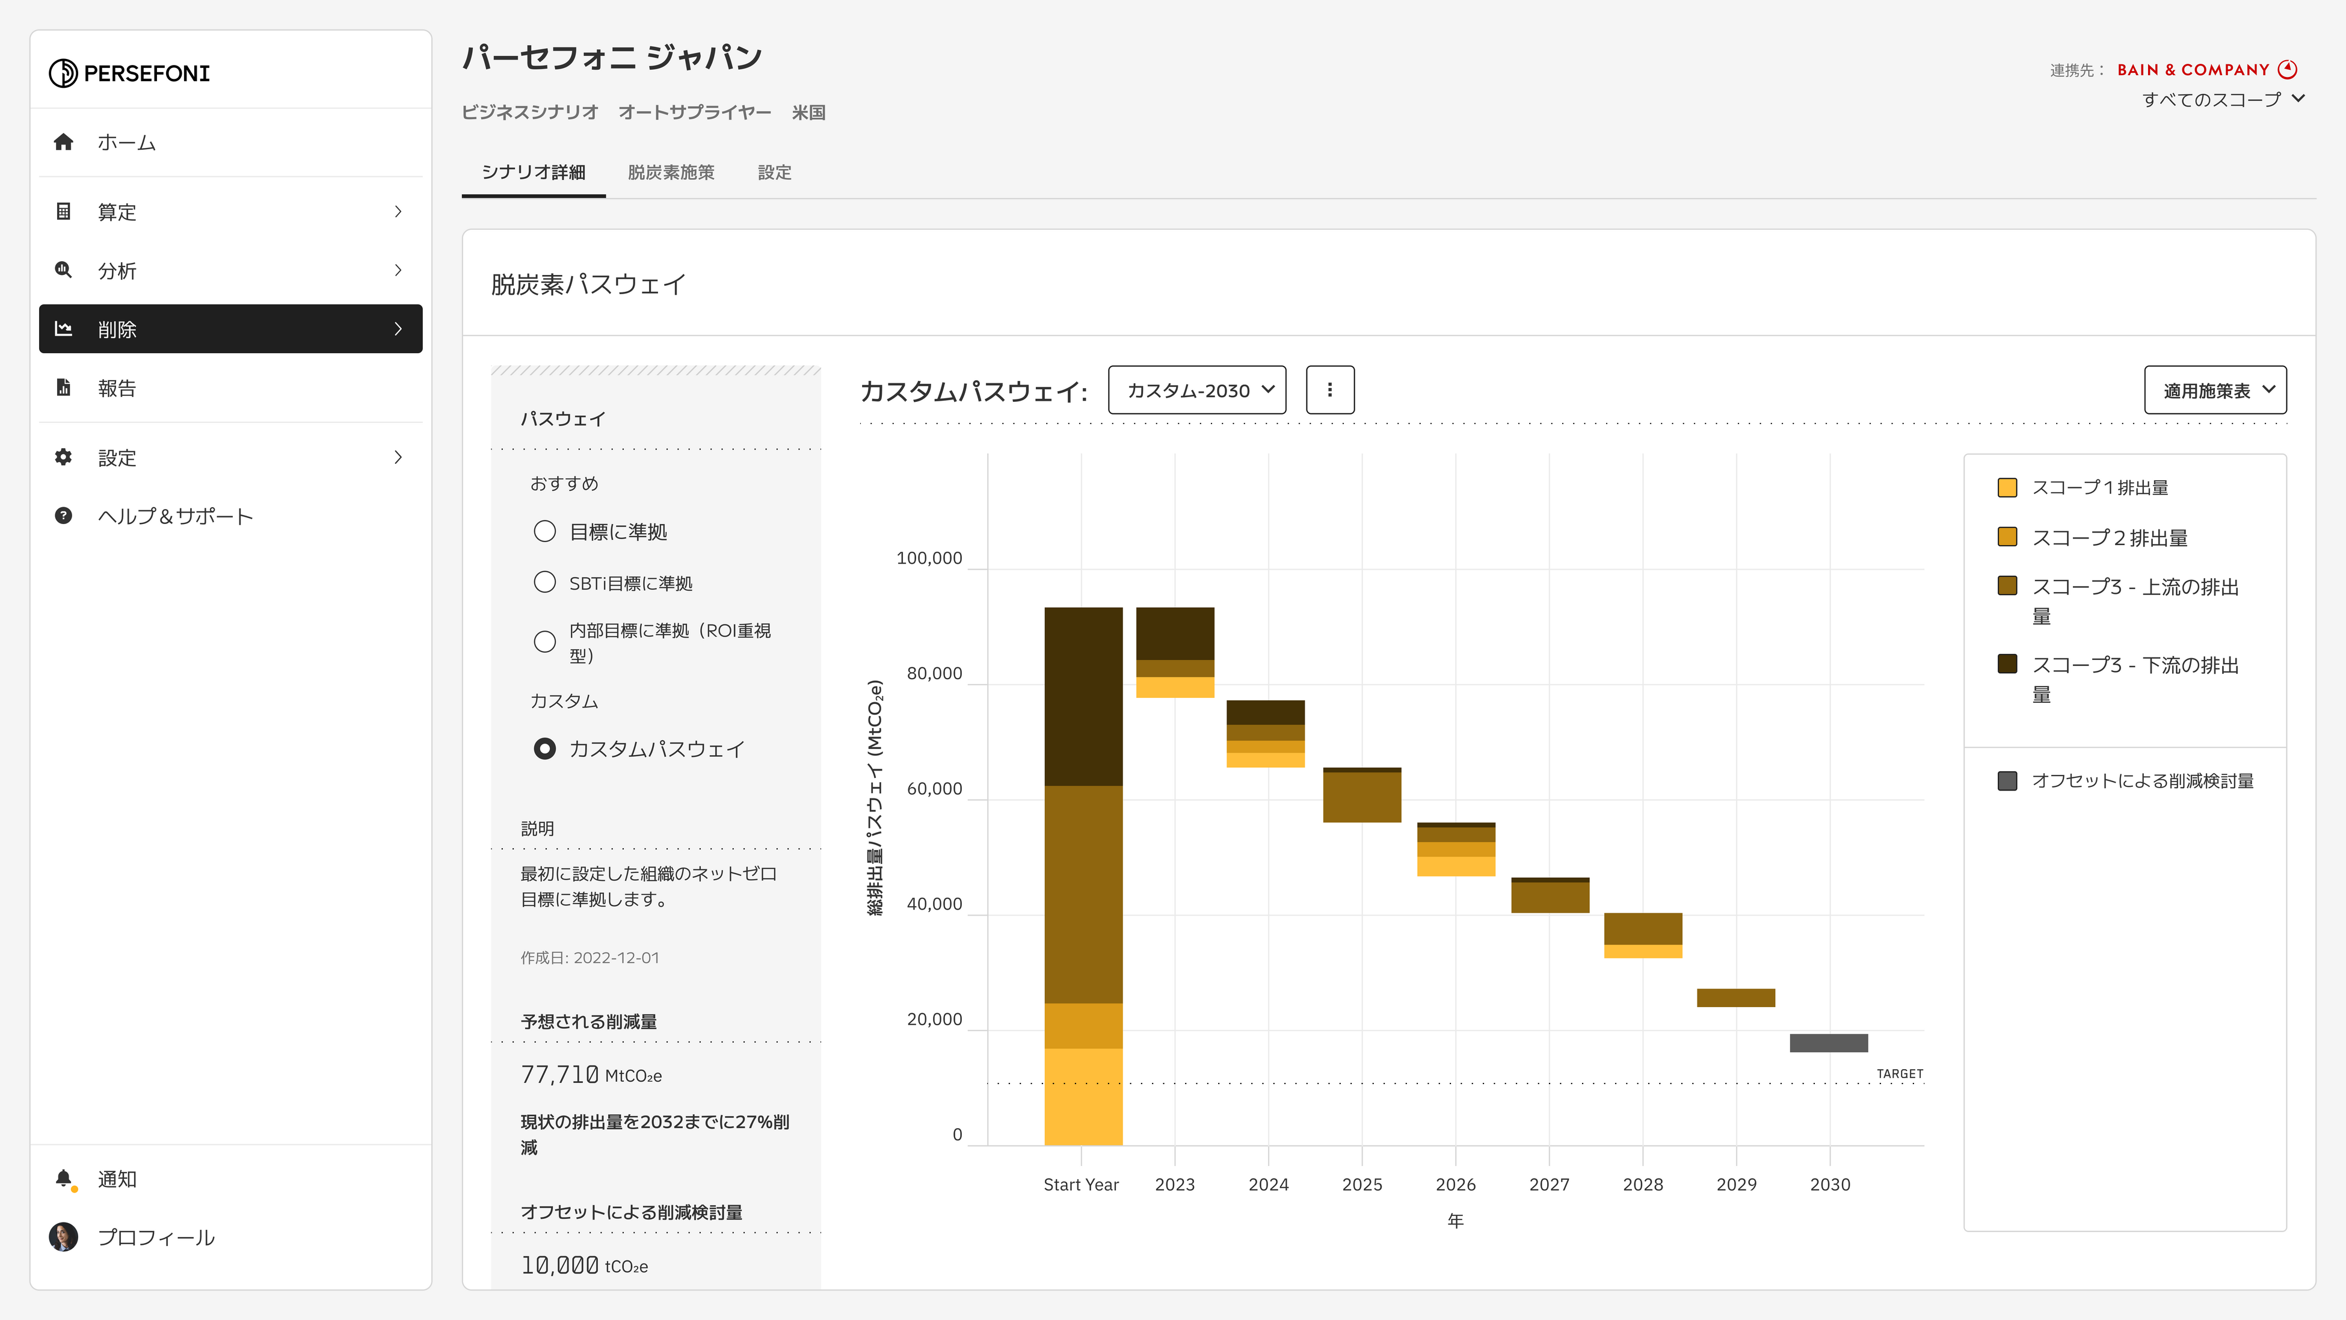Click the profile avatar picture
Screen dimensions: 2346x1320
[63, 1237]
